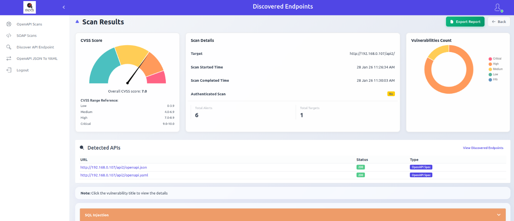
Task: Collapse Scan Results using the triangle
Action: 77,22
